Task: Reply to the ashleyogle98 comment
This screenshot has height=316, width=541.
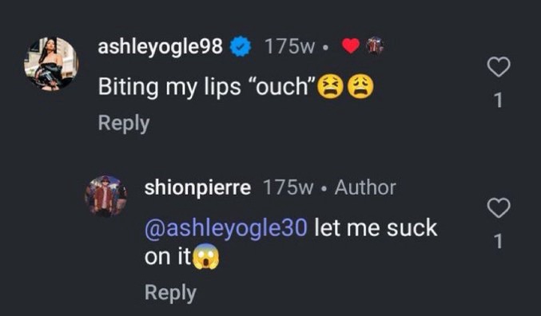Action: pyautogui.click(x=124, y=123)
